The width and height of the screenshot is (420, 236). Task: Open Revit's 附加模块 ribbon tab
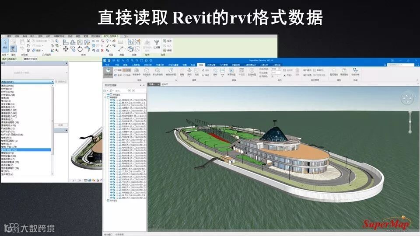[x=95, y=36]
